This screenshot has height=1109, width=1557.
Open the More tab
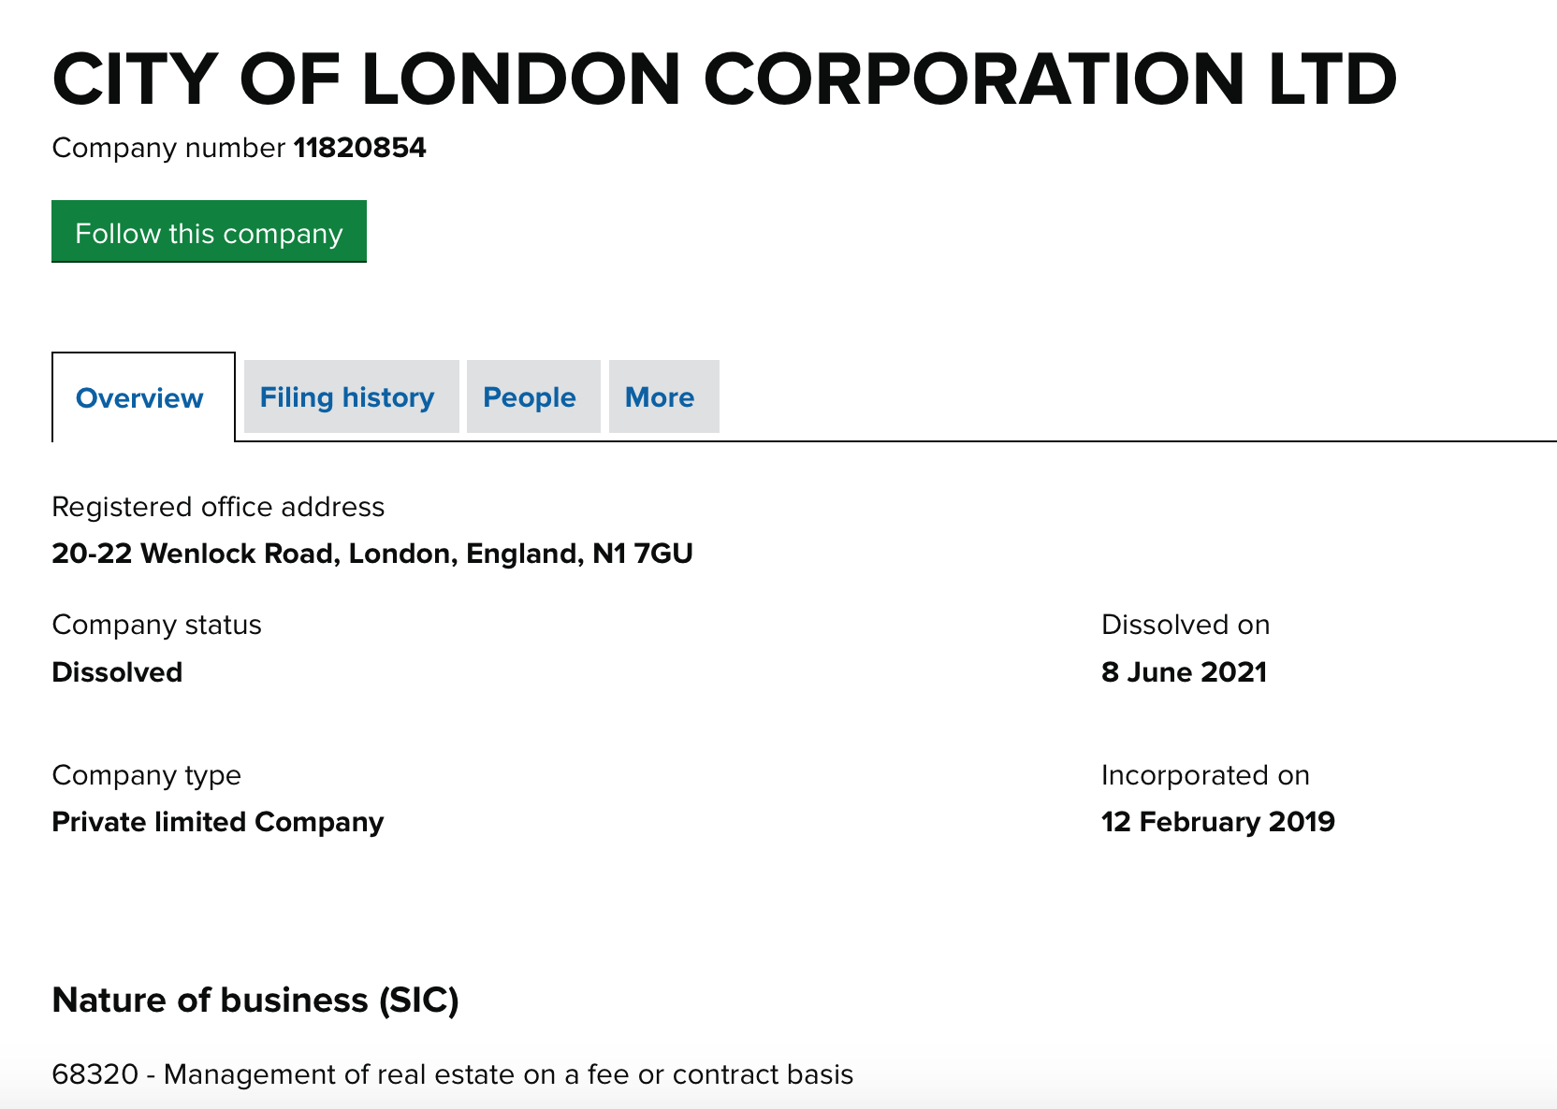pyautogui.click(x=660, y=397)
